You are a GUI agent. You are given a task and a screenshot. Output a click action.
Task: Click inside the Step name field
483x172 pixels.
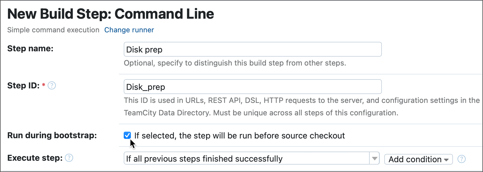click(252, 49)
